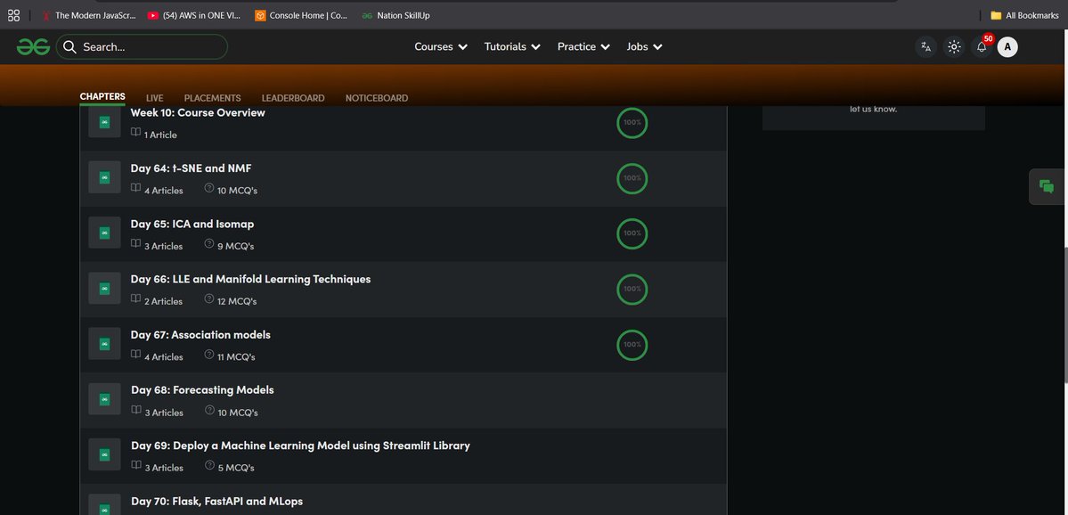Click '10 MCQ's' under Day 68
This screenshot has width=1068, height=515.
click(x=238, y=413)
